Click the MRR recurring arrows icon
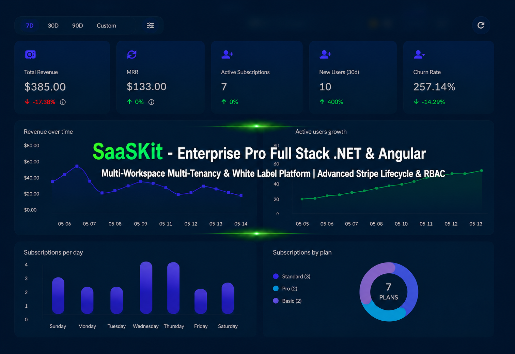Screen dimensions: 515x354 coord(132,54)
